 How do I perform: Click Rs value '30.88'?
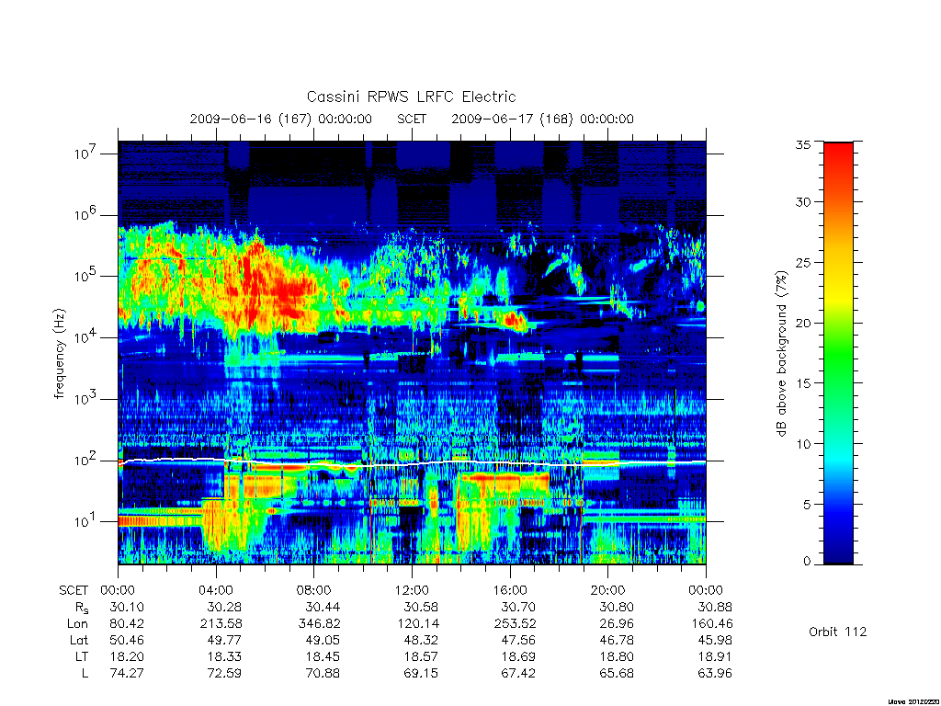click(715, 607)
